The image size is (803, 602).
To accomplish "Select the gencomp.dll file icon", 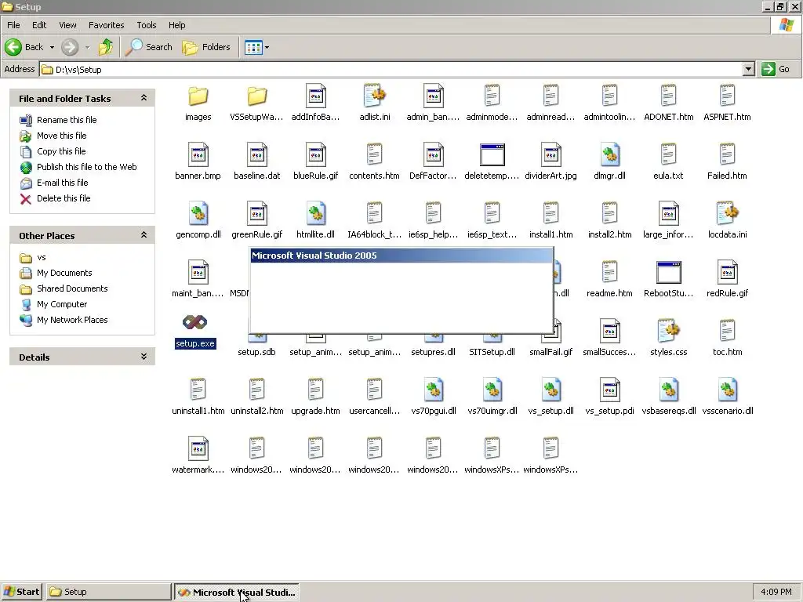I will coord(198,213).
